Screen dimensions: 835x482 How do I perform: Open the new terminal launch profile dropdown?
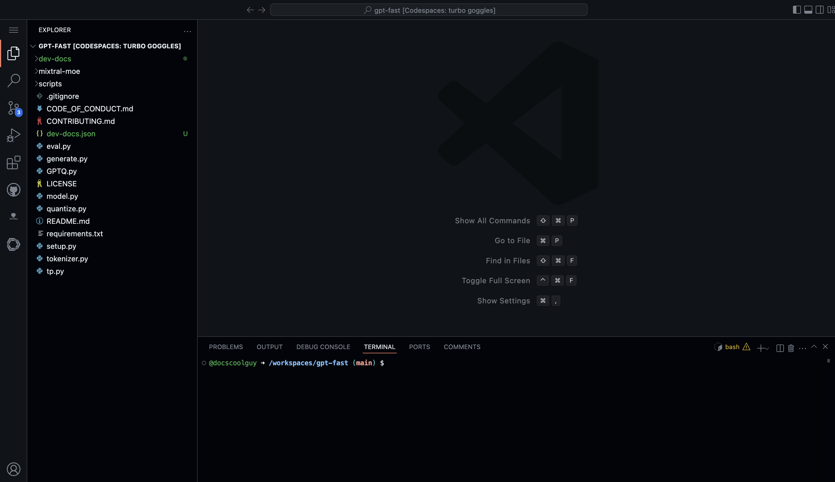[x=767, y=348]
